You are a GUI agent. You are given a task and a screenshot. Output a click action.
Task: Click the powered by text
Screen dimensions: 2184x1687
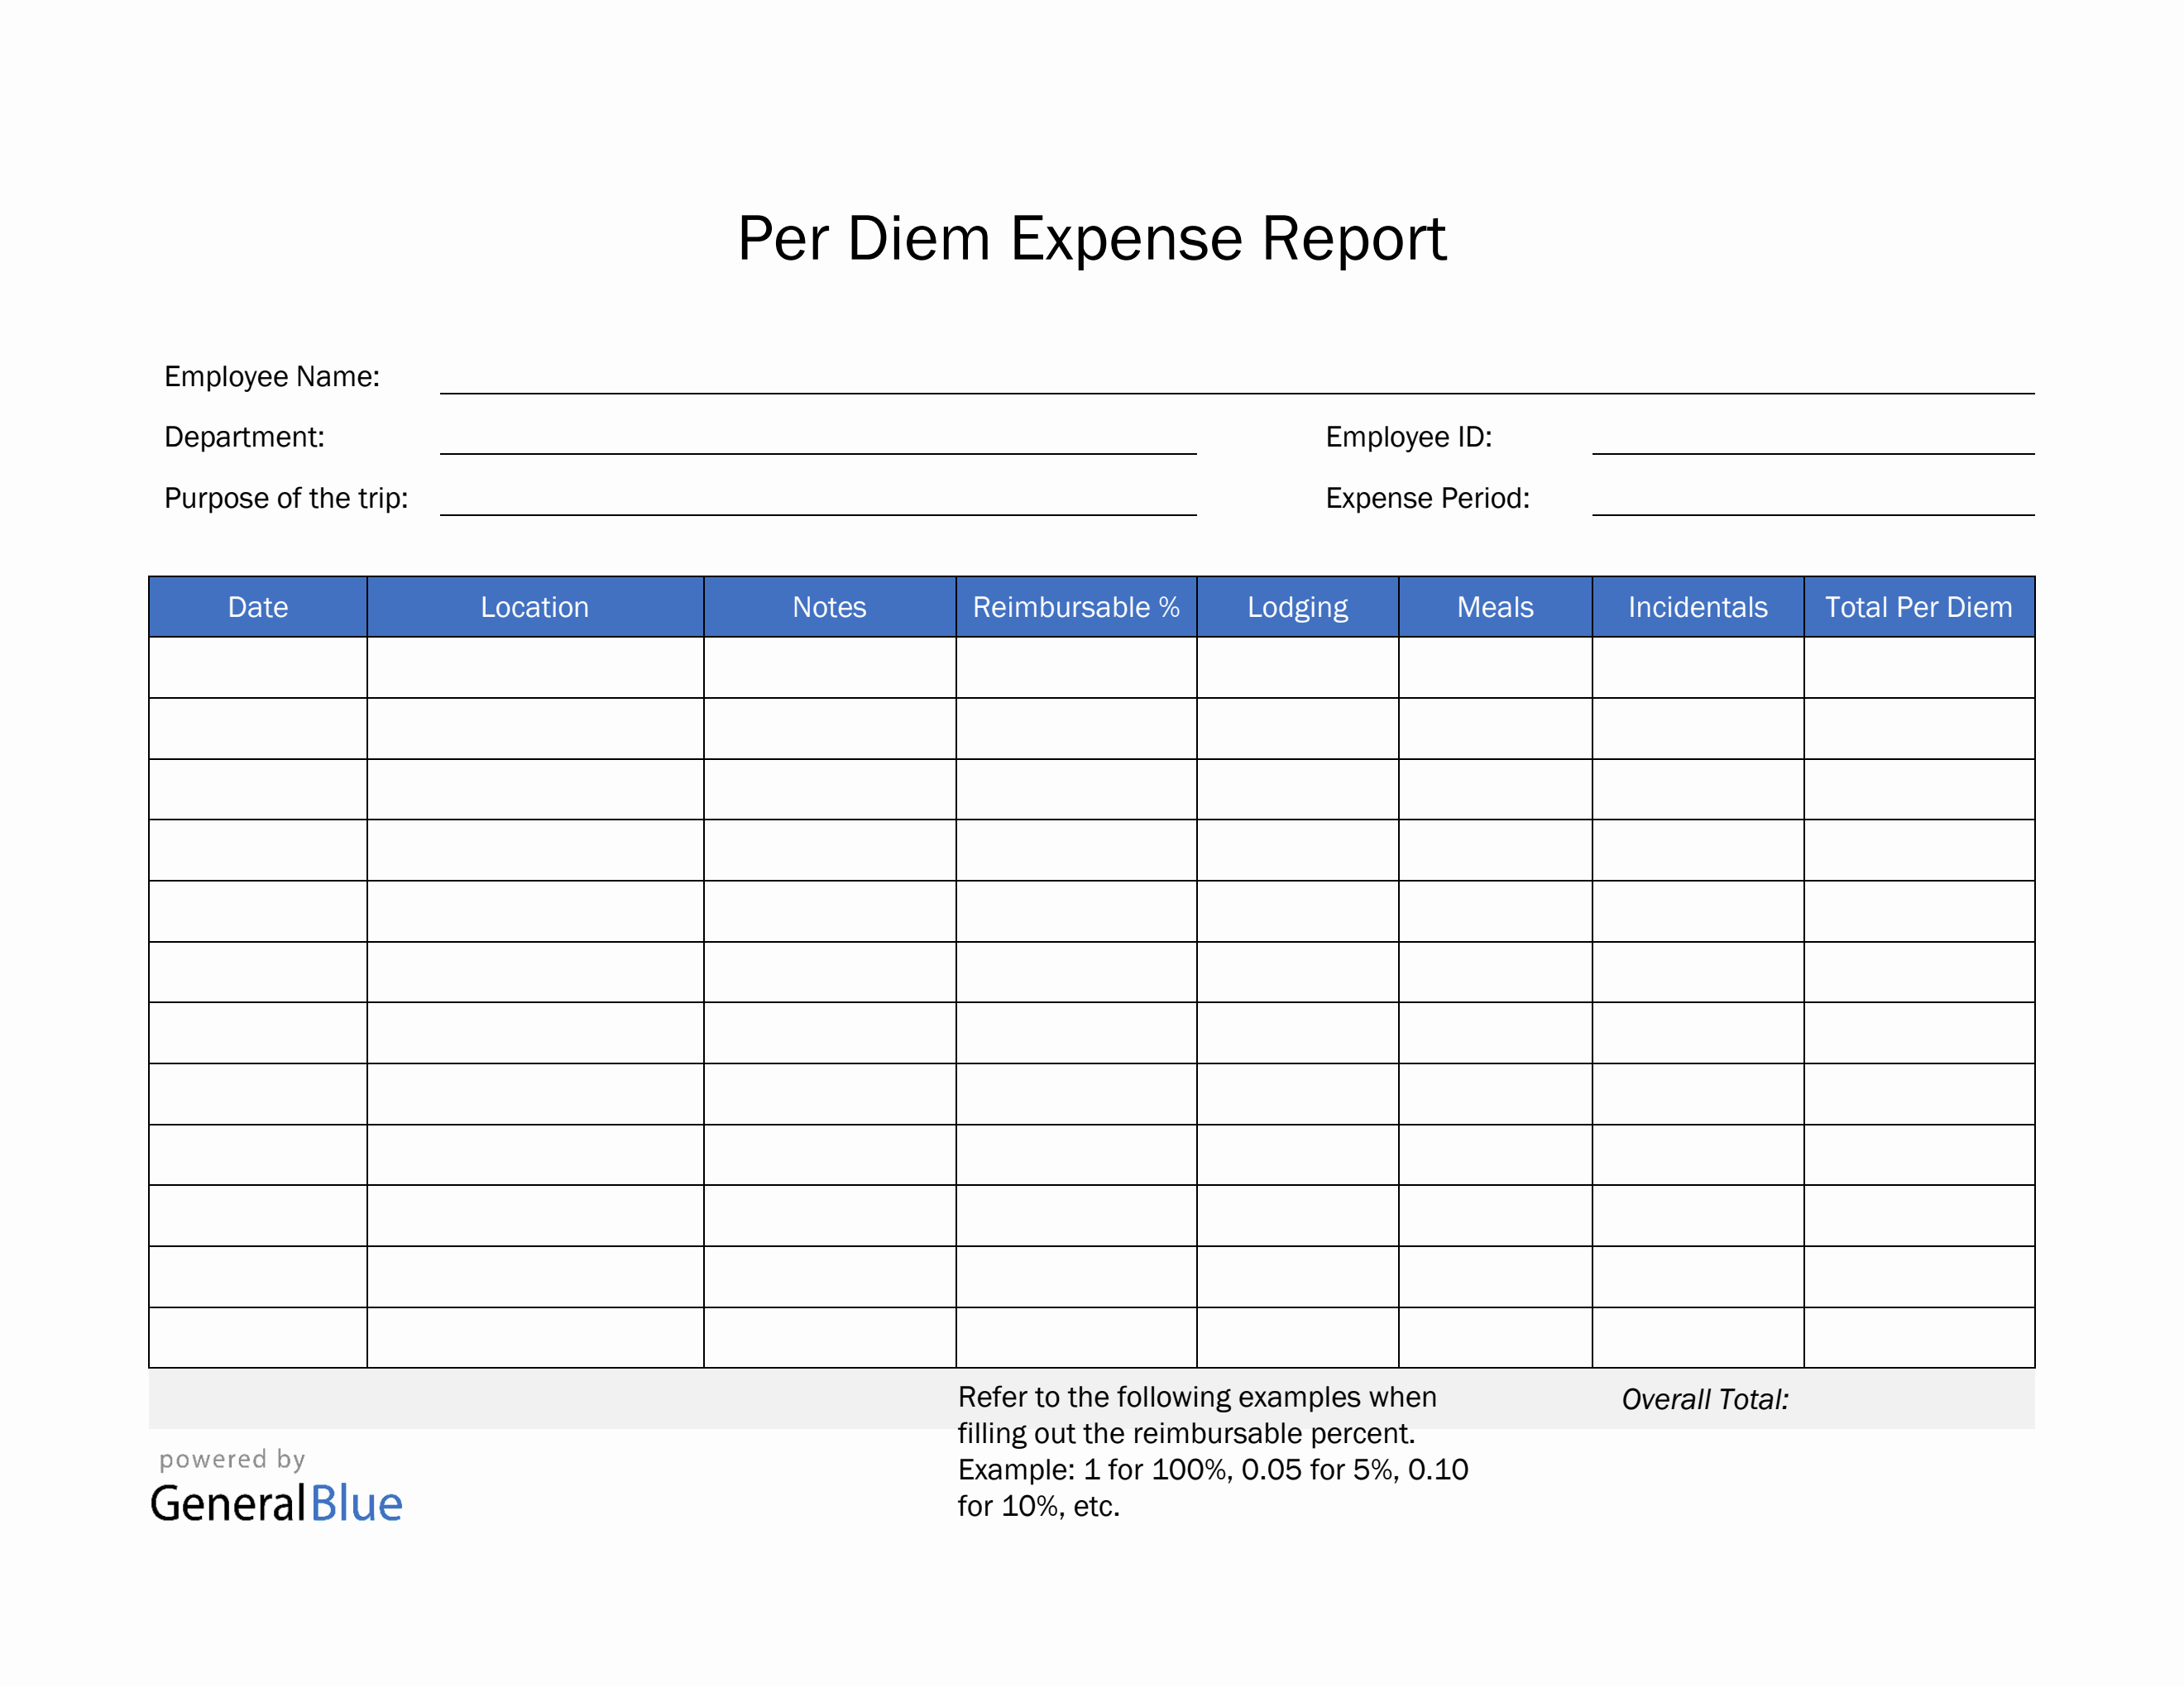230,1459
